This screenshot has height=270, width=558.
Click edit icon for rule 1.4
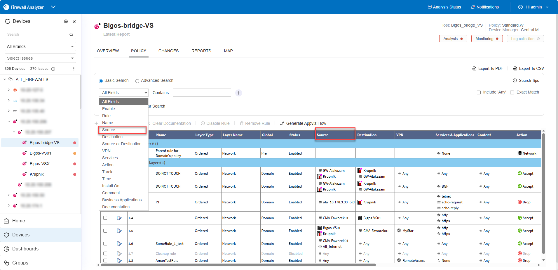[119, 218]
